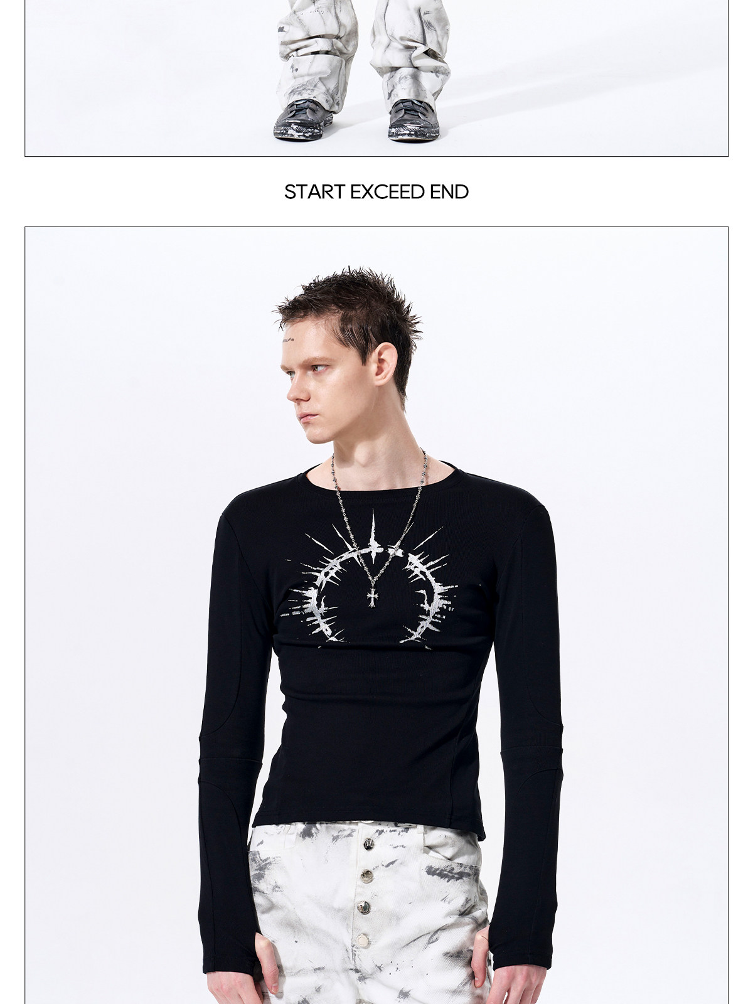Open the black long-sleeve model photo
753x1004 pixels.
point(376,615)
